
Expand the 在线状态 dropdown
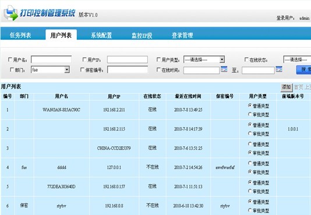(x=297, y=59)
